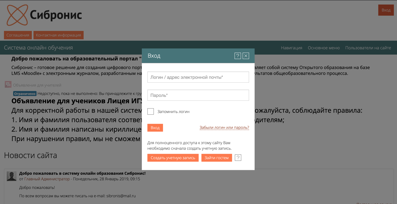Click Создать учетную запись button
This screenshot has height=204, width=397.
click(x=173, y=158)
